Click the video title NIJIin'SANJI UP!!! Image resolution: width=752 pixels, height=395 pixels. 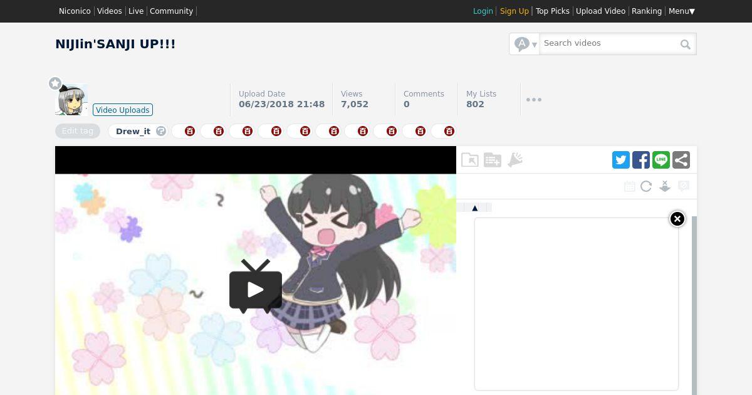pyautogui.click(x=115, y=44)
